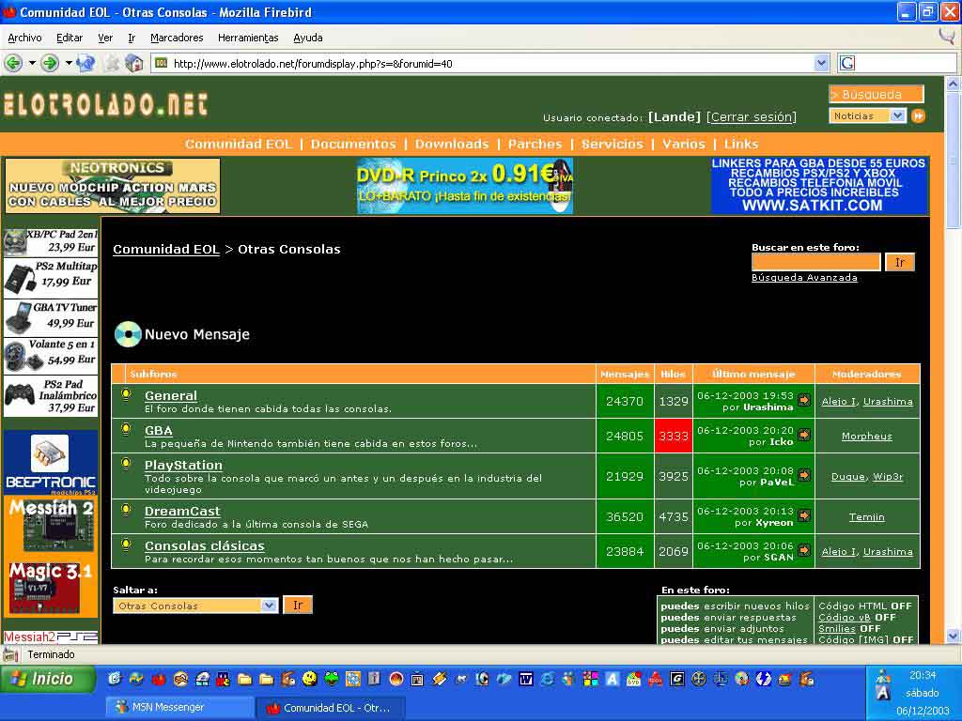
Task: Open the Forward history dropdown arrow
Action: pyautogui.click(x=68, y=63)
